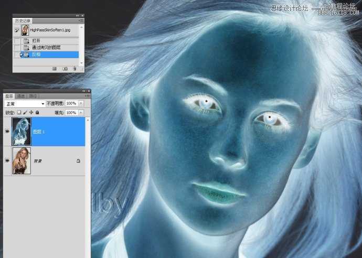362x258 pixels.
Task: Open the 正常 blend mode dropdown
Action: [25, 104]
